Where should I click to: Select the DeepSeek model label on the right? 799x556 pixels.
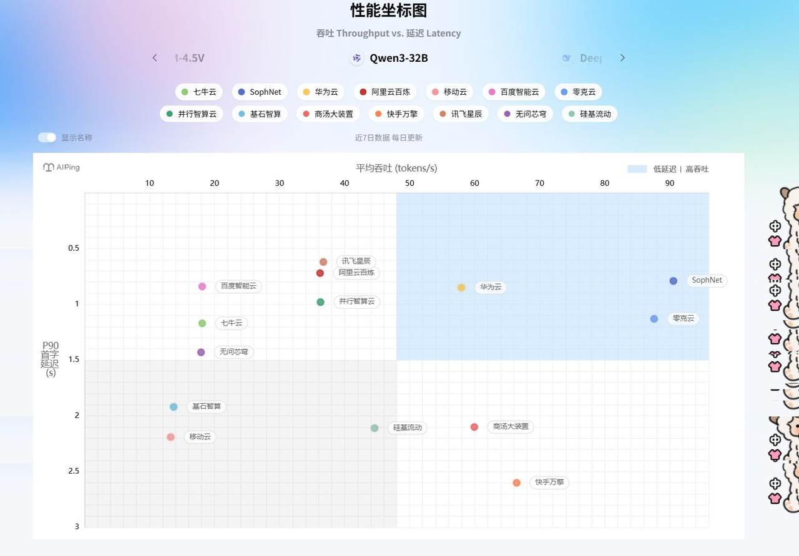tap(591, 57)
